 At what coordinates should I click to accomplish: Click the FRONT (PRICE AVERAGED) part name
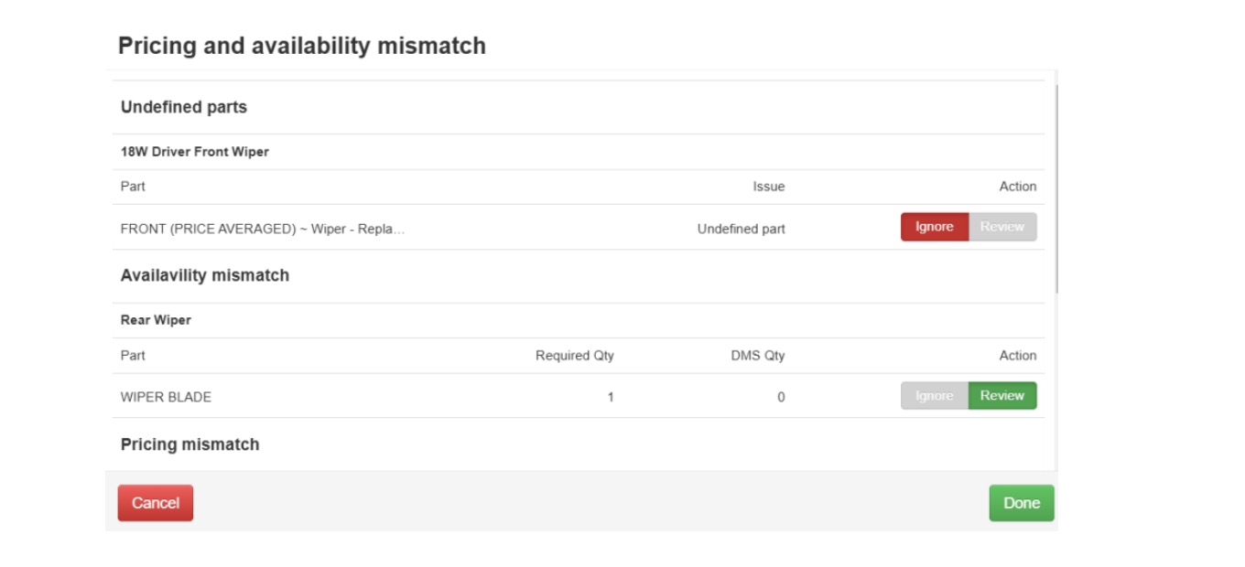pos(263,229)
